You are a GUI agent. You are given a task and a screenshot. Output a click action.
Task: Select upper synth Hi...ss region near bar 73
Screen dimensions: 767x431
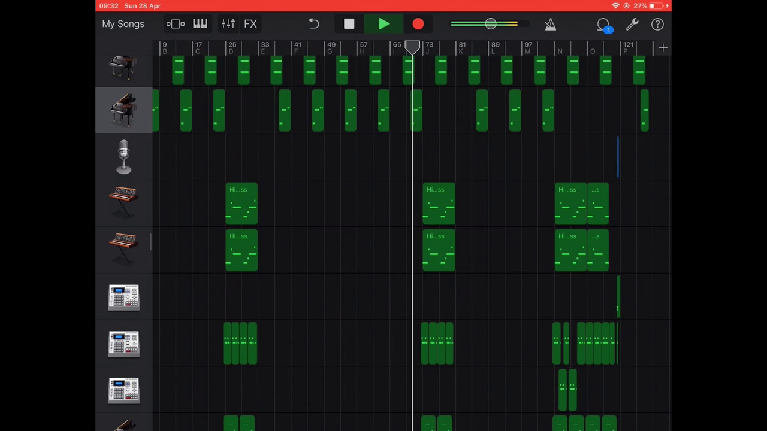[439, 204]
